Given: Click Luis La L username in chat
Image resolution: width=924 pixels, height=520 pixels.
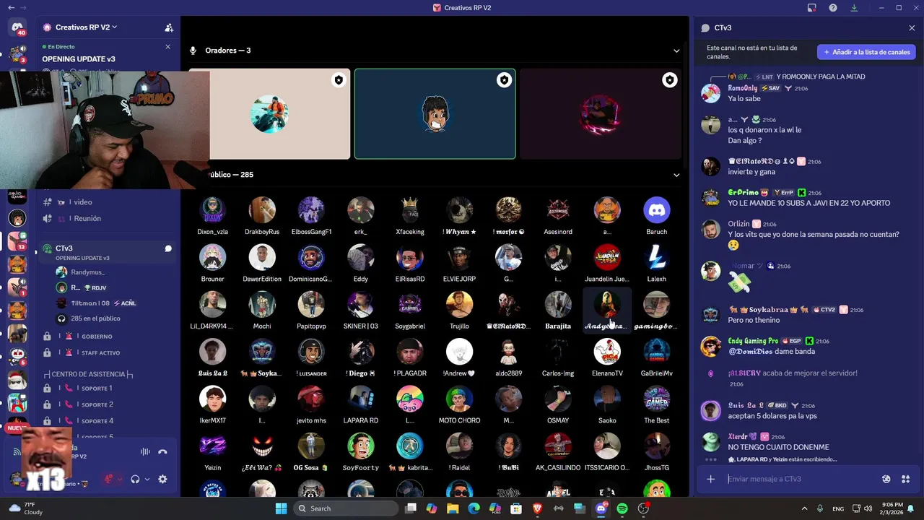Looking at the screenshot, I should (x=745, y=406).
